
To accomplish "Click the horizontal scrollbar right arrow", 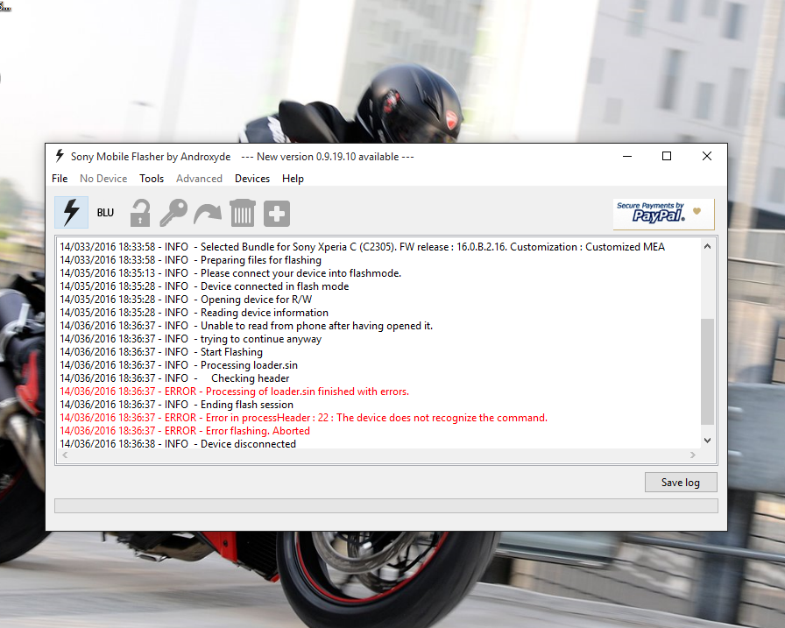I will [693, 455].
